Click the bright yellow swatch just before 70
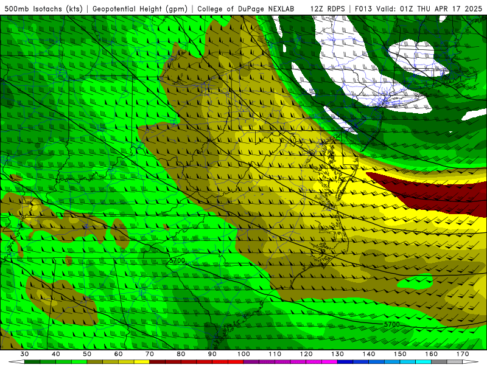This screenshot has width=487, height=365. 142,362
